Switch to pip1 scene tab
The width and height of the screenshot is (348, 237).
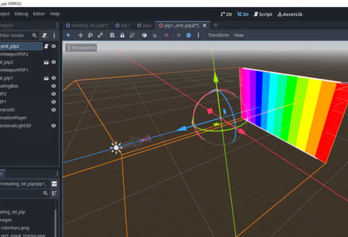[123, 25]
